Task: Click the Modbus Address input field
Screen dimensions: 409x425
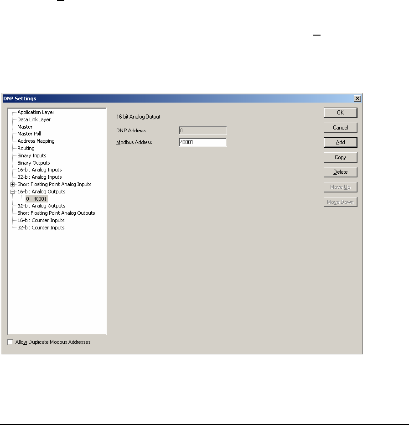Action: 203,142
